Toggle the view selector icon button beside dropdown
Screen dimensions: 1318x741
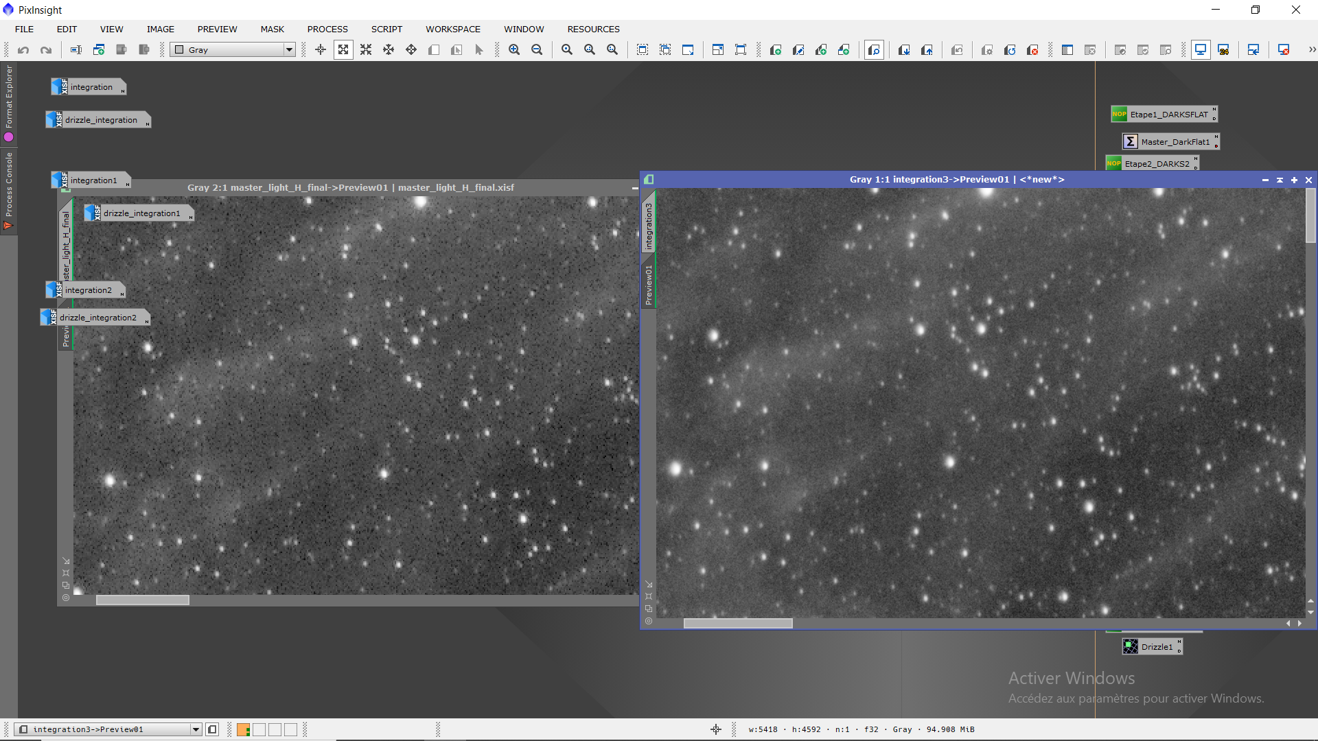click(x=212, y=729)
